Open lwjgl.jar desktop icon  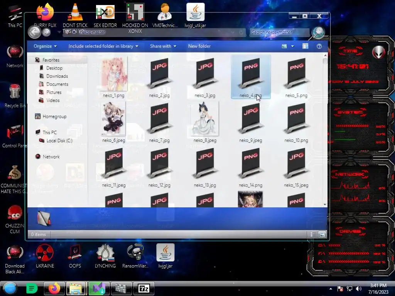[x=165, y=256]
